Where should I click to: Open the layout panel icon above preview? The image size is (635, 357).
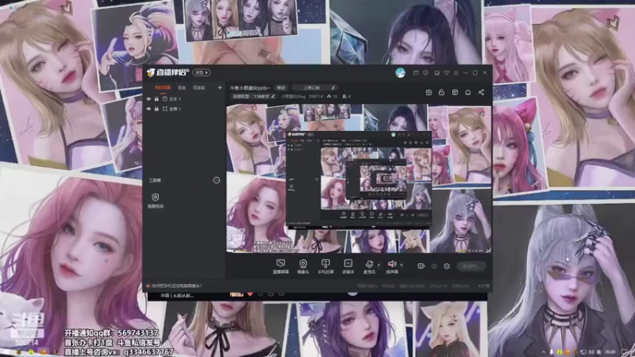tap(455, 92)
